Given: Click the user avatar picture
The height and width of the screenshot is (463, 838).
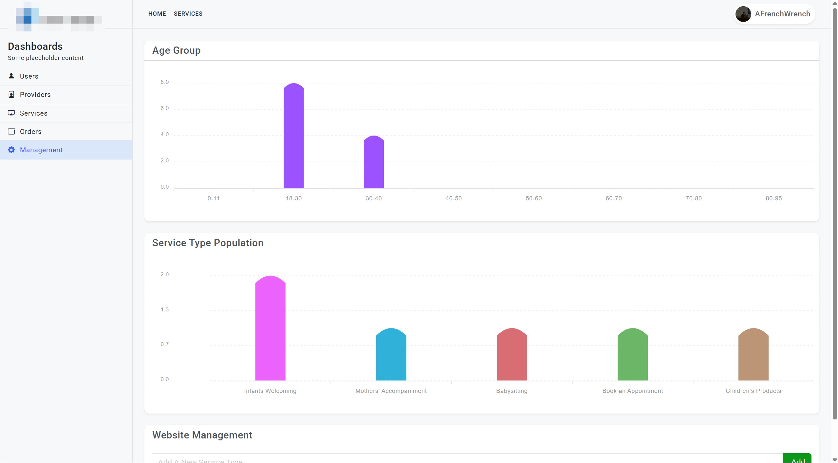Looking at the screenshot, I should [743, 14].
